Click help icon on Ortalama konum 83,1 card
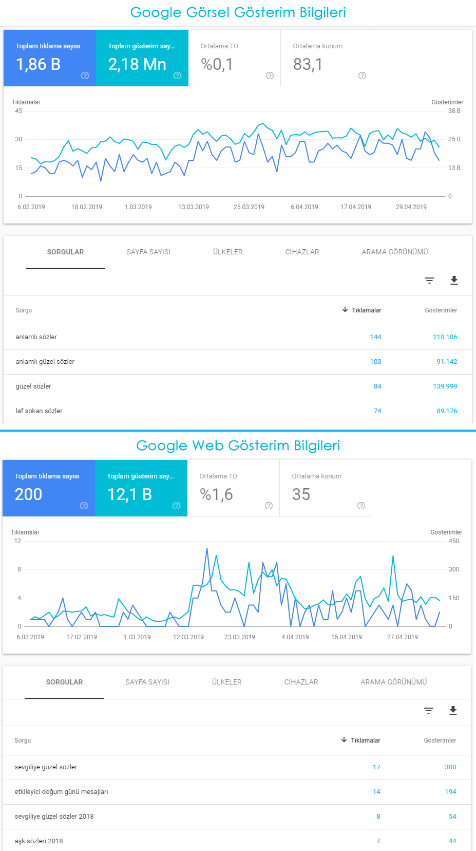The image size is (476, 851). click(x=363, y=76)
